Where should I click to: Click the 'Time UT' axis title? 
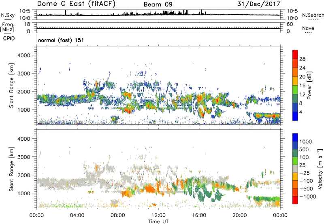pyautogui.click(x=158, y=222)
